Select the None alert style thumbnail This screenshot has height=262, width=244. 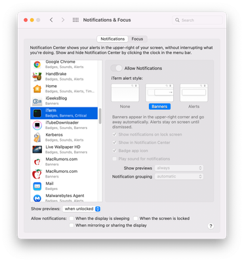coord(125,93)
